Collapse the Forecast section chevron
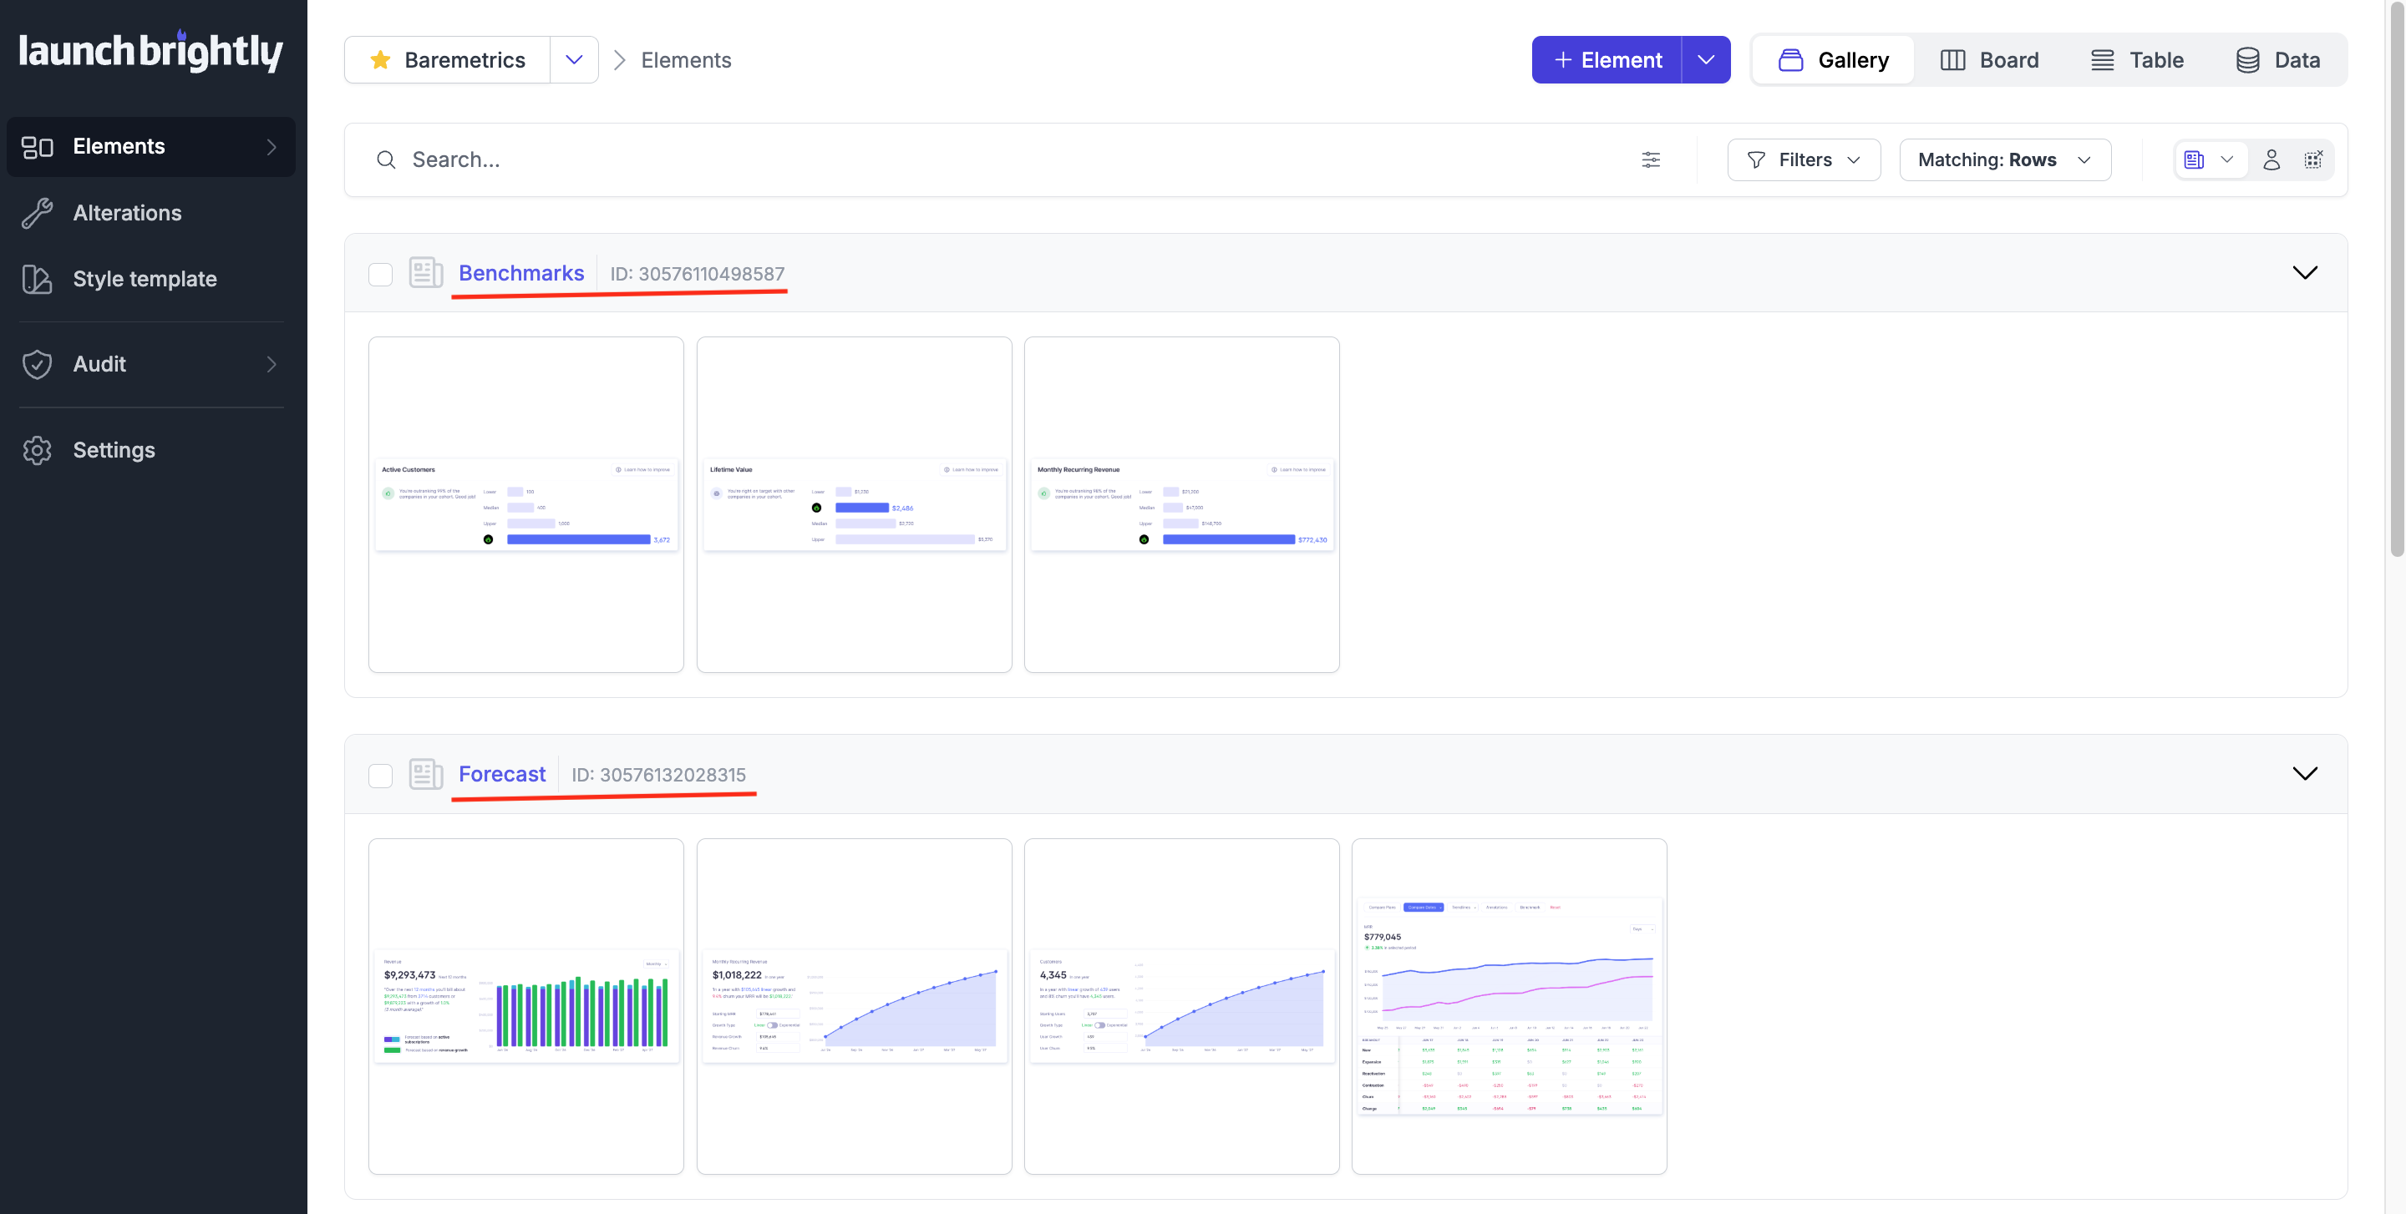The width and height of the screenshot is (2406, 1214). [2304, 773]
